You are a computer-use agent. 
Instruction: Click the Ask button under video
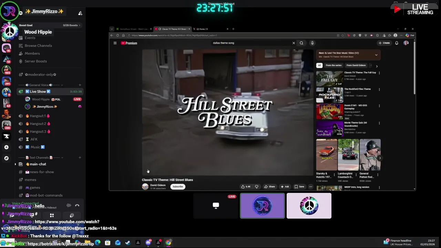click(285, 187)
